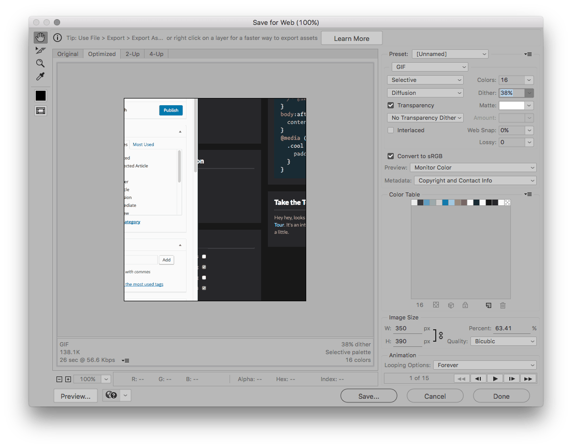Click the Dither 38% input field
The image size is (572, 448).
coord(512,93)
